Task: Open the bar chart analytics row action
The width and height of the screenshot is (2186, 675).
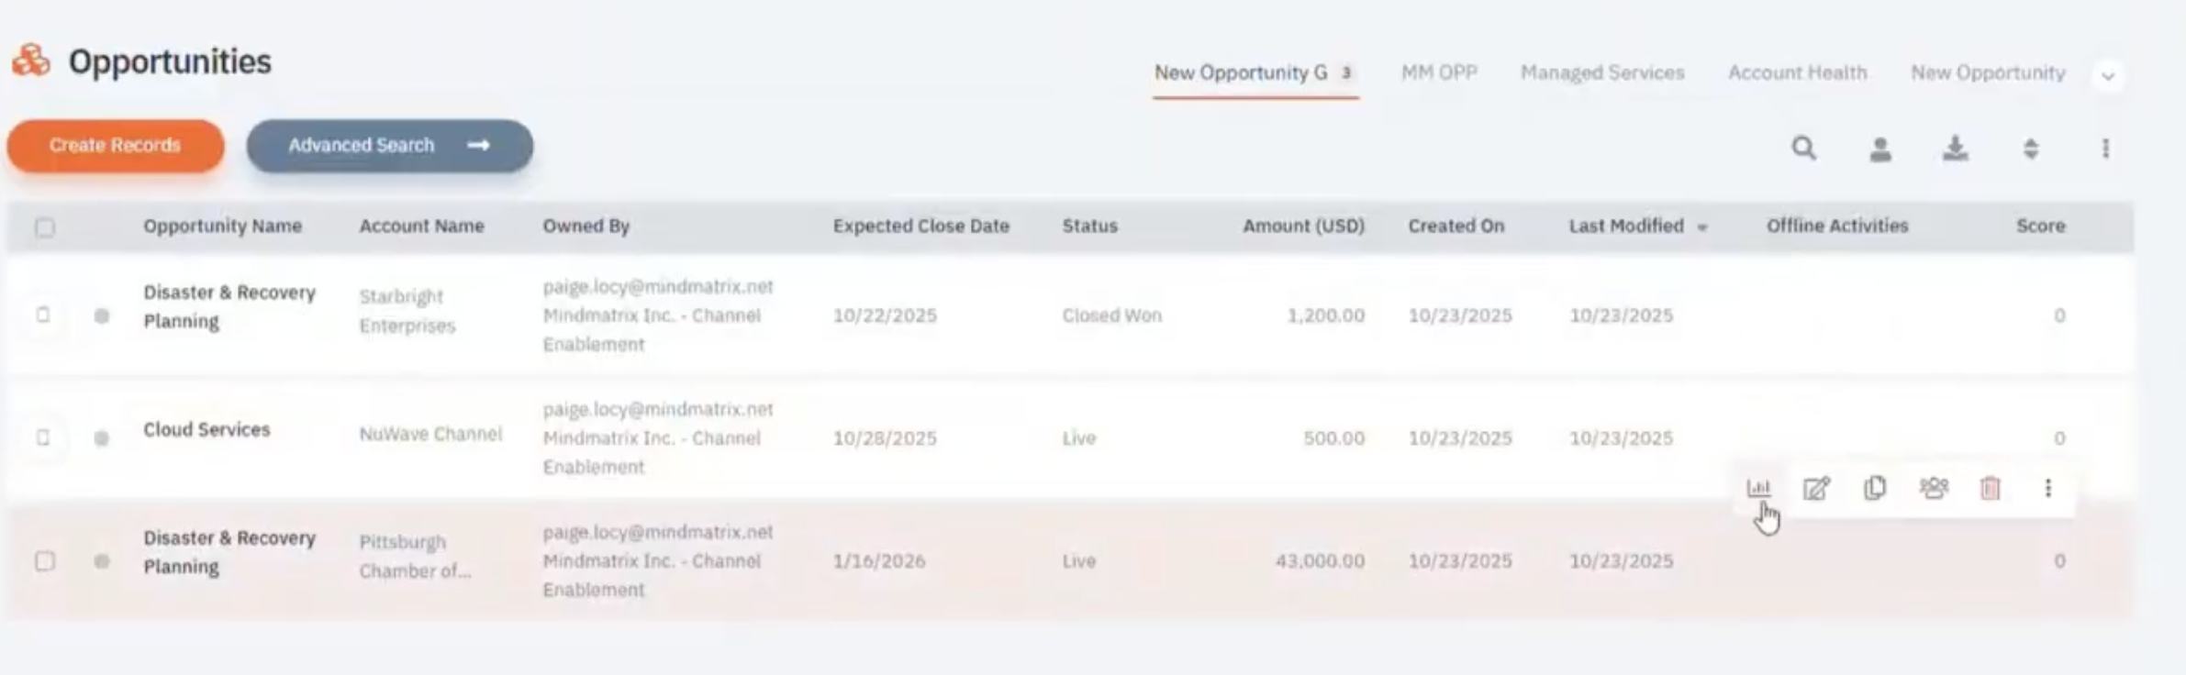Action: [x=1758, y=488]
